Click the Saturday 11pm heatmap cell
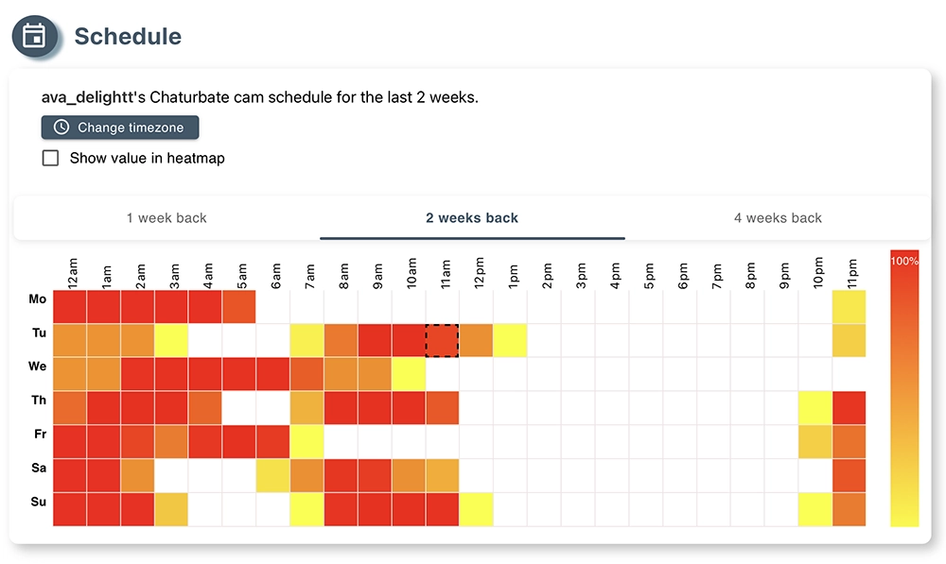 (849, 475)
